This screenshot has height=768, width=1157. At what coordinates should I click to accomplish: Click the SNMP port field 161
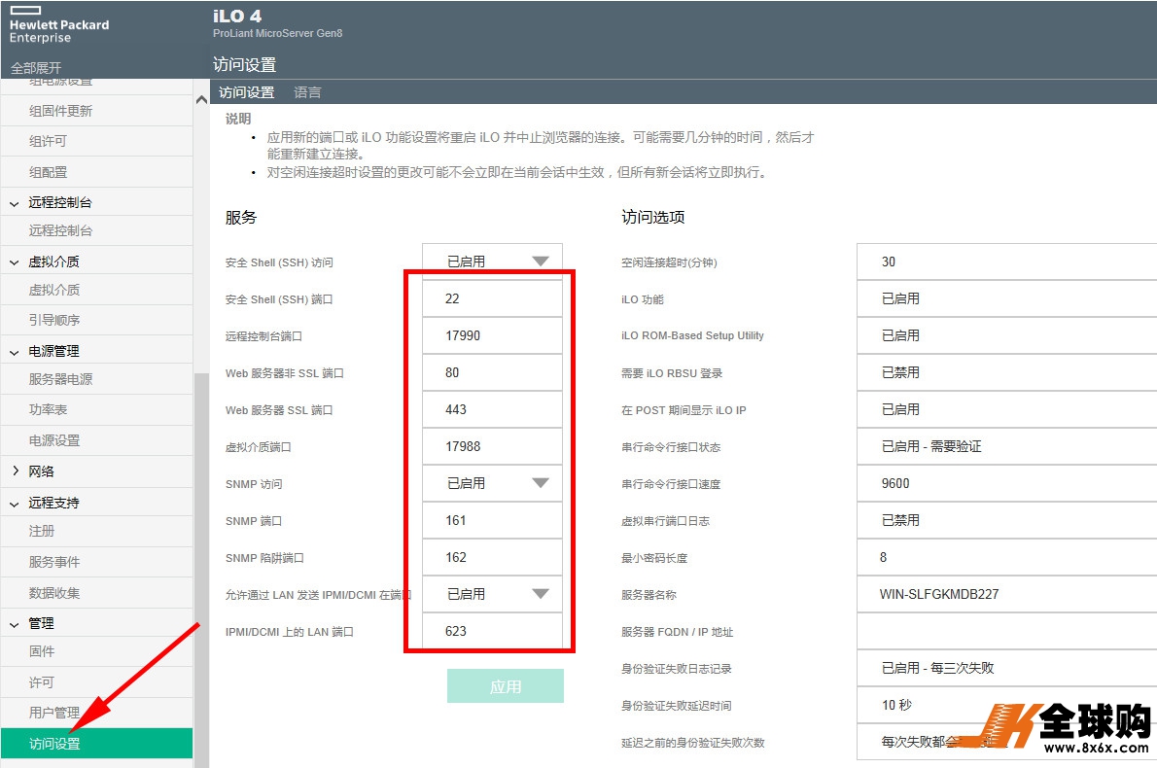click(x=492, y=520)
